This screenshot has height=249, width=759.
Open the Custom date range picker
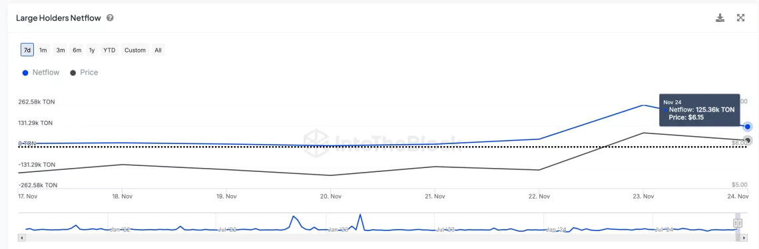(135, 50)
